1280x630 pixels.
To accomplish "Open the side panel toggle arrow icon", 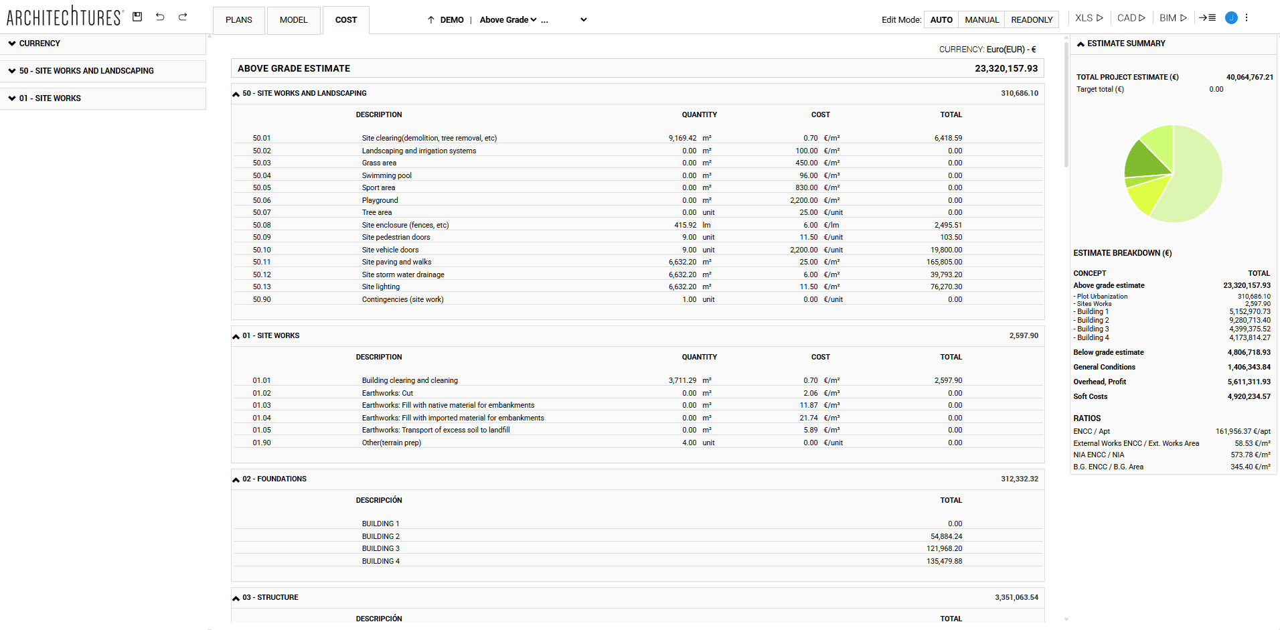I will (x=1208, y=17).
